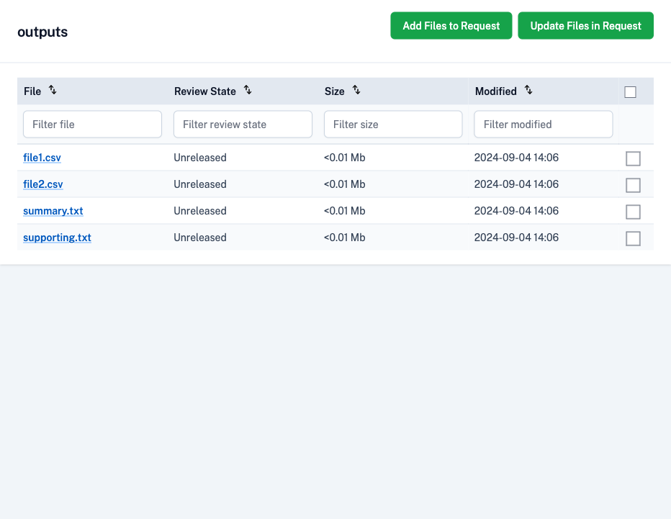Open supporting.txt file link
Viewport: 671px width, 519px height.
57,237
